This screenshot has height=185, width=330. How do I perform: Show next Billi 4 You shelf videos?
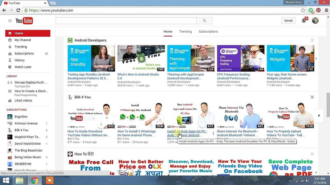[x=319, y=116]
